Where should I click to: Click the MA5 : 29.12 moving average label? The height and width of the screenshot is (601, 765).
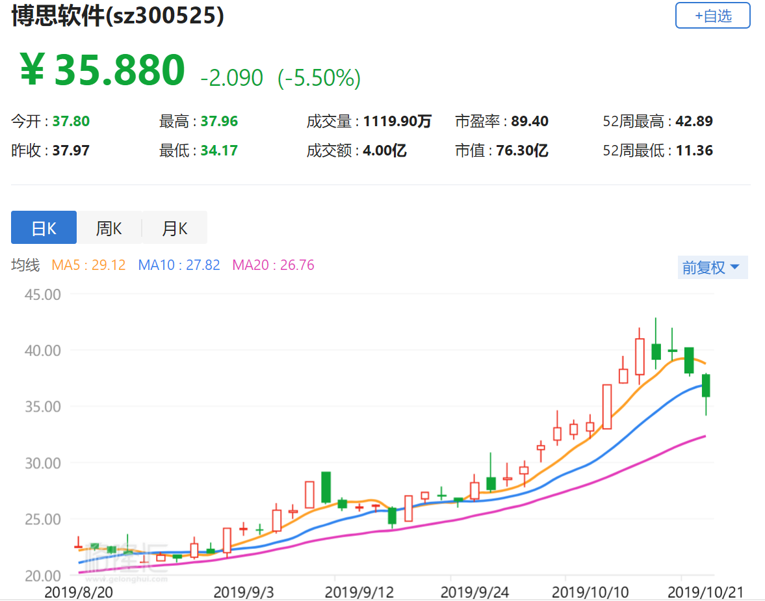pyautogui.click(x=88, y=265)
